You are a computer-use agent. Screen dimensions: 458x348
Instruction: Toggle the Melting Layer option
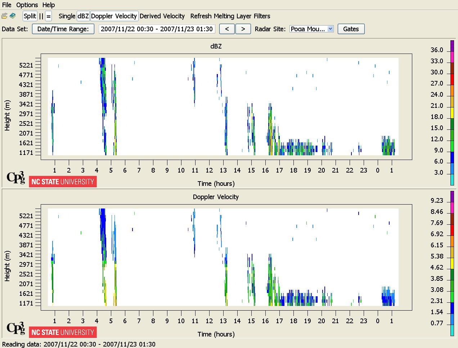tap(233, 16)
